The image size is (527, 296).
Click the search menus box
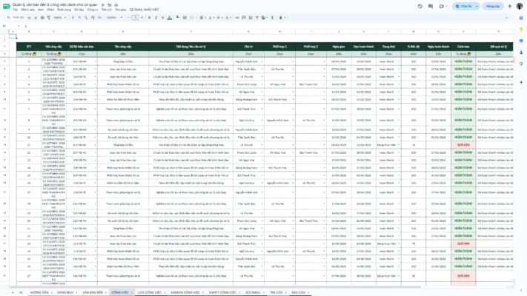(16, 18)
